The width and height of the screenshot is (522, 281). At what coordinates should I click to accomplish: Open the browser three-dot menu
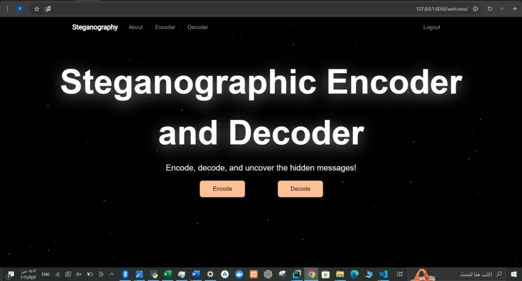tap(7, 9)
